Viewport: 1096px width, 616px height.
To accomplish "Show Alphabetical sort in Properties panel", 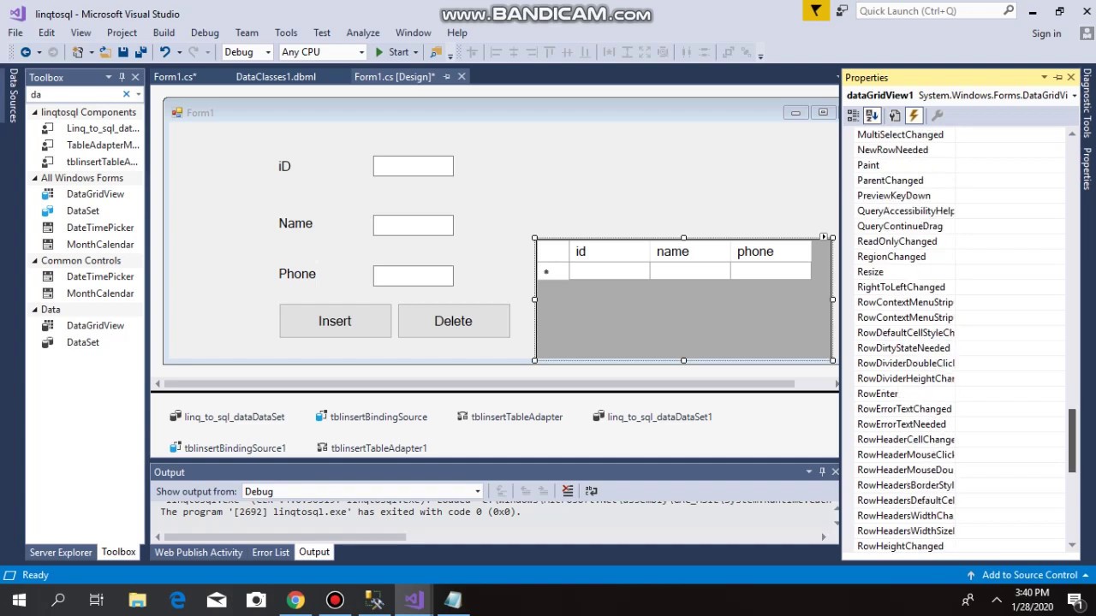I will click(x=873, y=115).
